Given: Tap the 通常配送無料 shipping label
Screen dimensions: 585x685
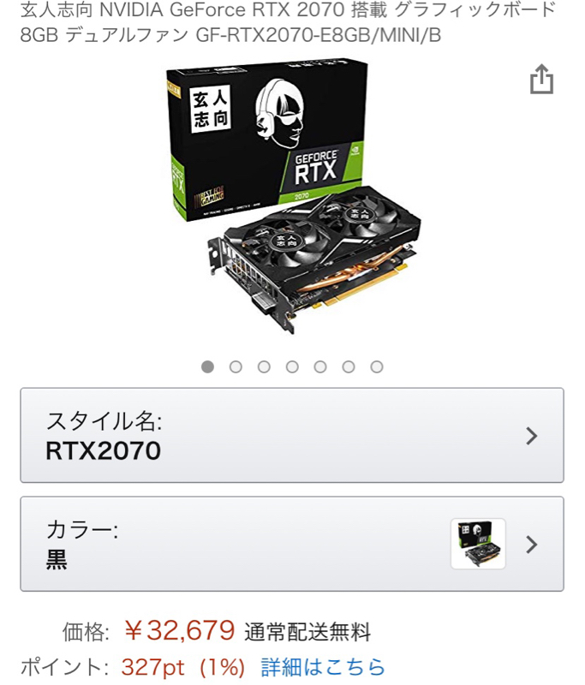Looking at the screenshot, I should click(x=307, y=632).
